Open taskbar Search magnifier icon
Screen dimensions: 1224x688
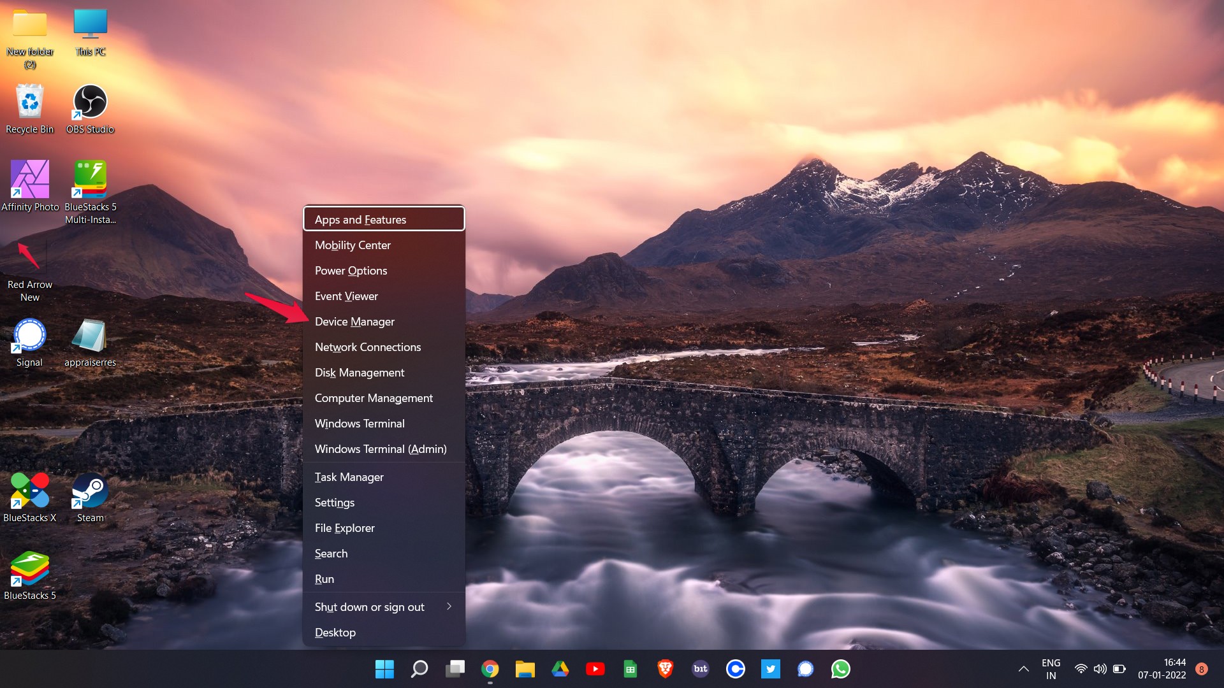point(419,669)
